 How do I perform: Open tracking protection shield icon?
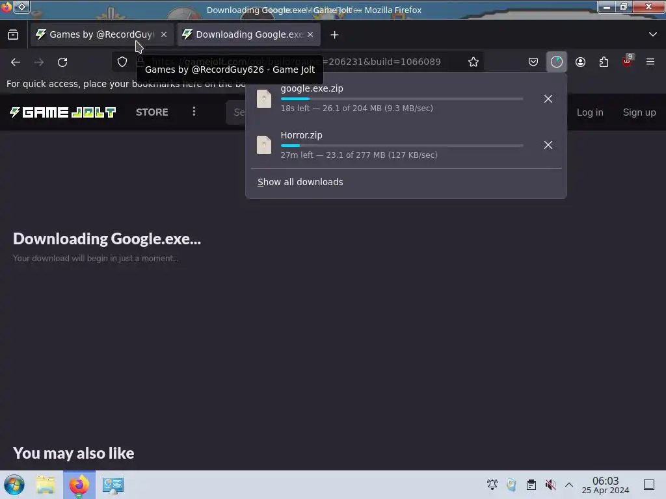[122, 62]
